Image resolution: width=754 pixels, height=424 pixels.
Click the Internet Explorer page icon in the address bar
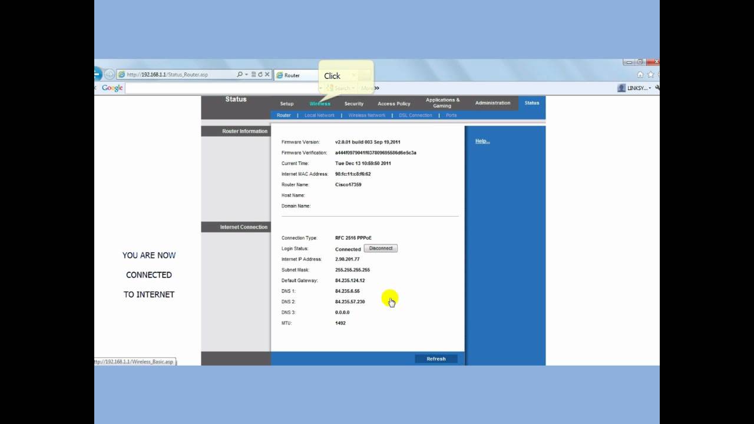pyautogui.click(x=122, y=75)
